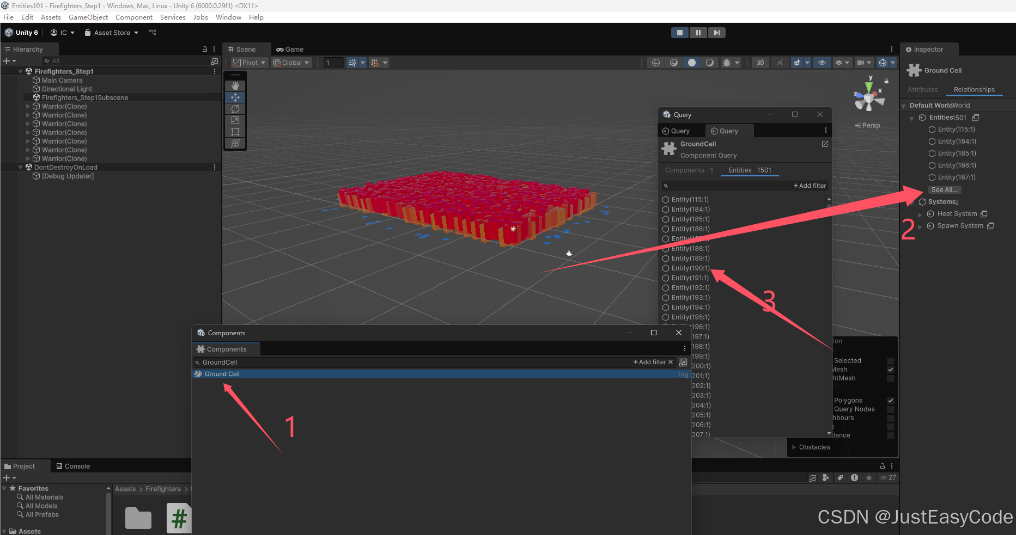Search by label in Project panel
The width and height of the screenshot is (1016, 535).
tap(840, 478)
